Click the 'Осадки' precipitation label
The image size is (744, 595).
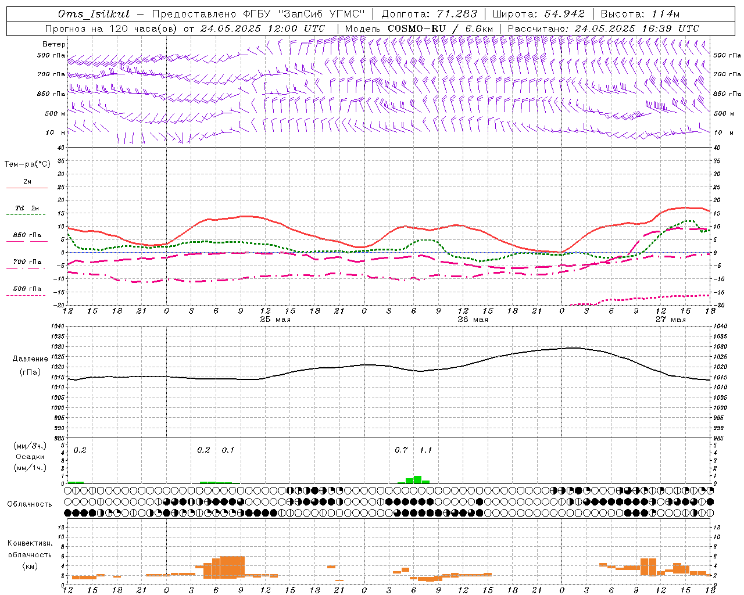[x=30, y=457]
